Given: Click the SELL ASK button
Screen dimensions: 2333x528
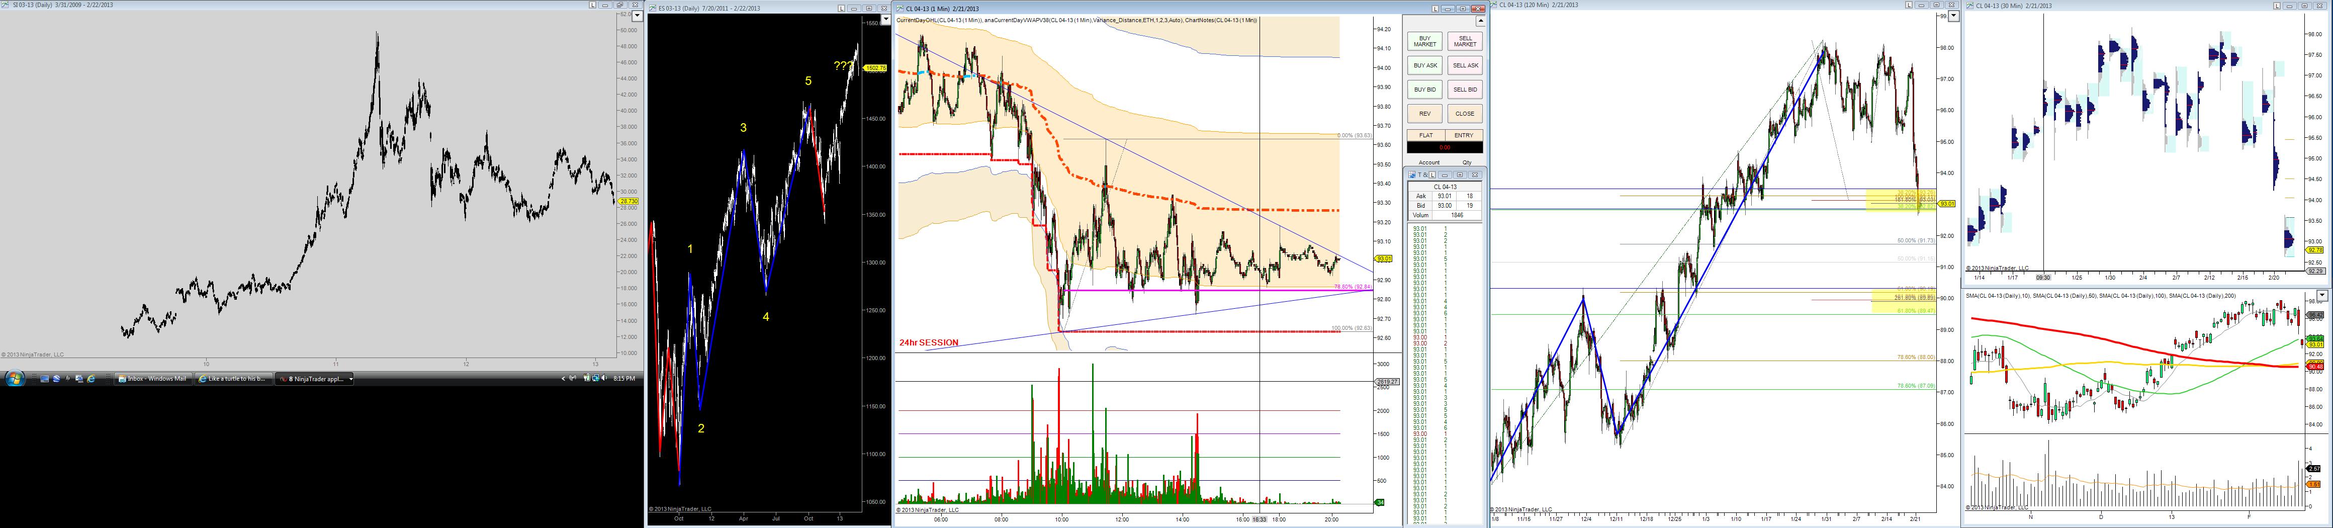Looking at the screenshot, I should point(1465,65).
